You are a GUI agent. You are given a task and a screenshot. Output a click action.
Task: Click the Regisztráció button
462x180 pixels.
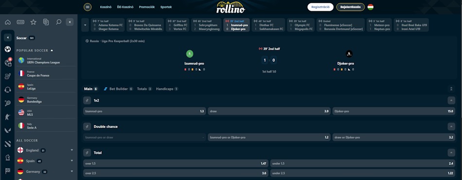320,7
